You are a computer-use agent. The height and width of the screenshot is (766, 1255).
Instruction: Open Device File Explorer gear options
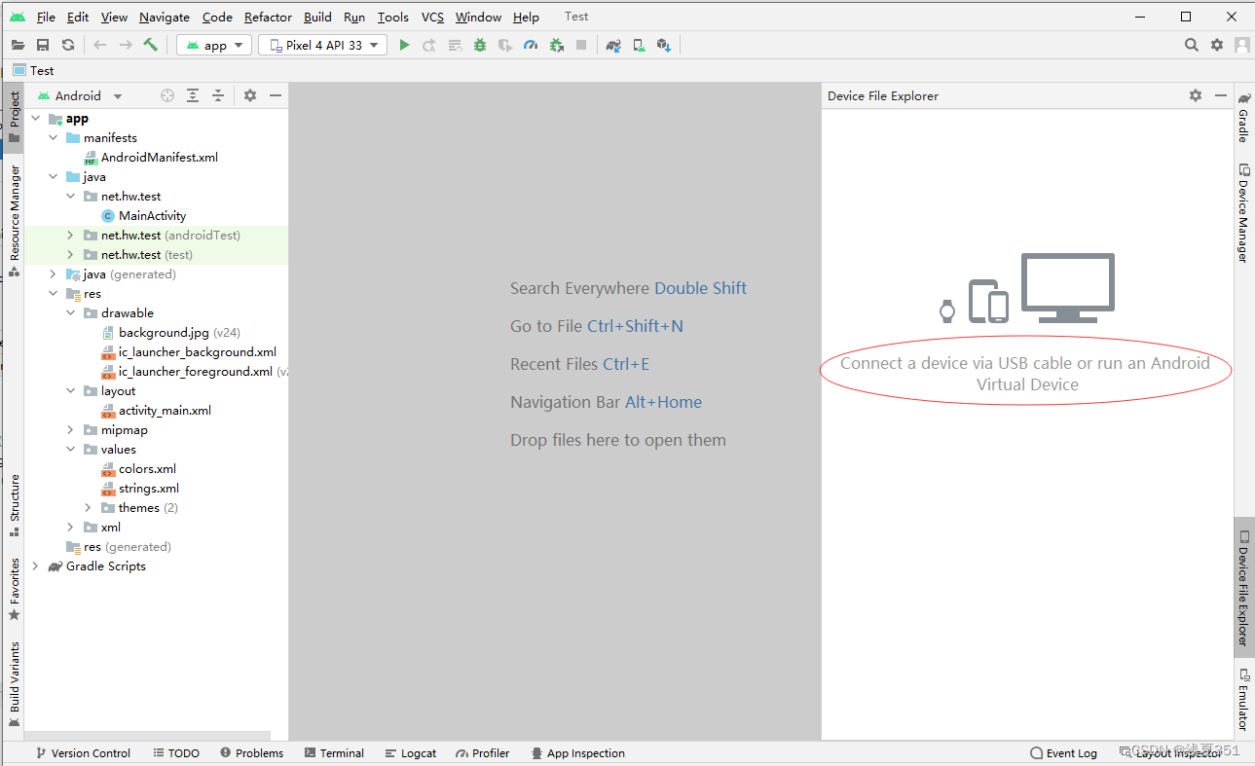pos(1196,95)
